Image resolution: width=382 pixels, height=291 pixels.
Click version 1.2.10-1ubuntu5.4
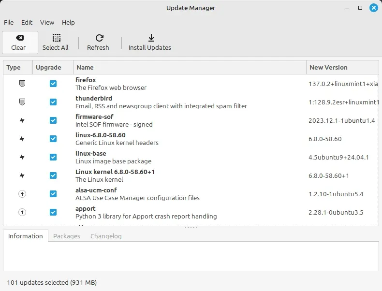[x=336, y=194]
